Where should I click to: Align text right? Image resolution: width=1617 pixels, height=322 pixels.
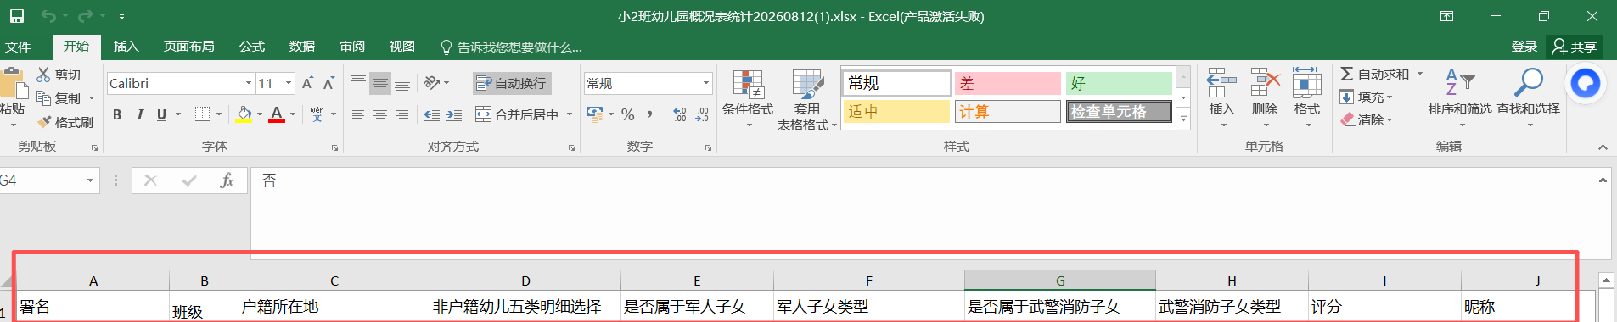click(x=402, y=114)
